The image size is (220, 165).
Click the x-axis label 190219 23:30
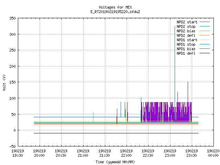pos(192,153)
